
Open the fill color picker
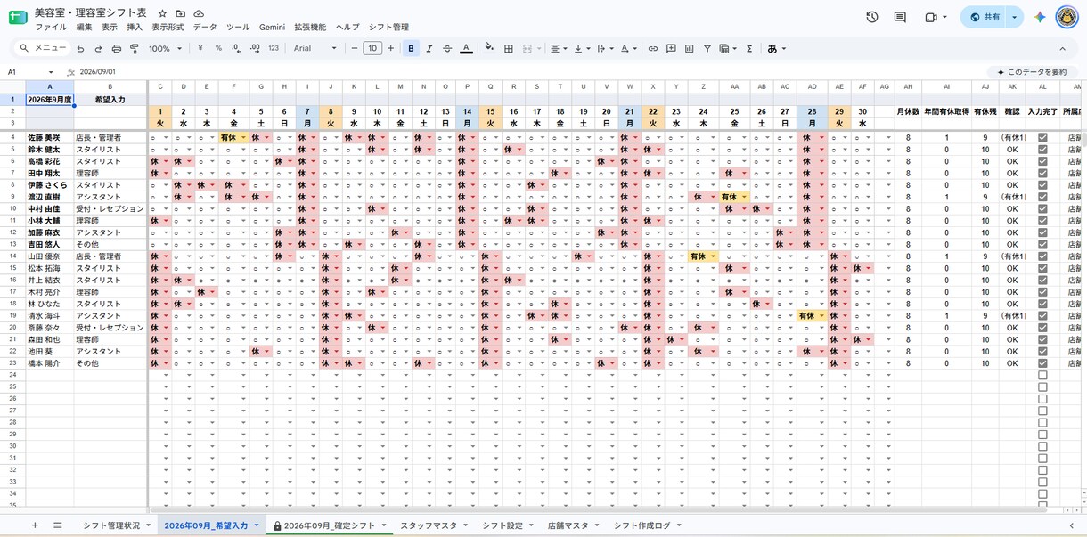click(x=489, y=49)
